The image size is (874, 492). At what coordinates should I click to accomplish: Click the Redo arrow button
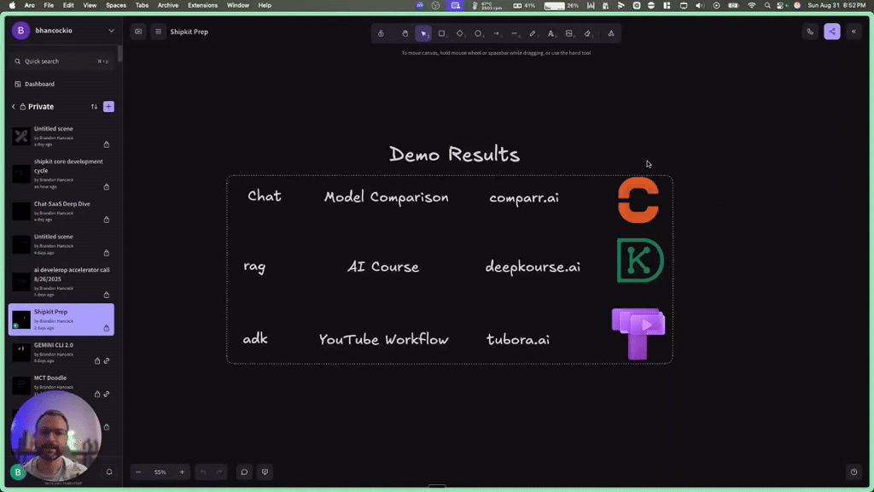pyautogui.click(x=219, y=471)
